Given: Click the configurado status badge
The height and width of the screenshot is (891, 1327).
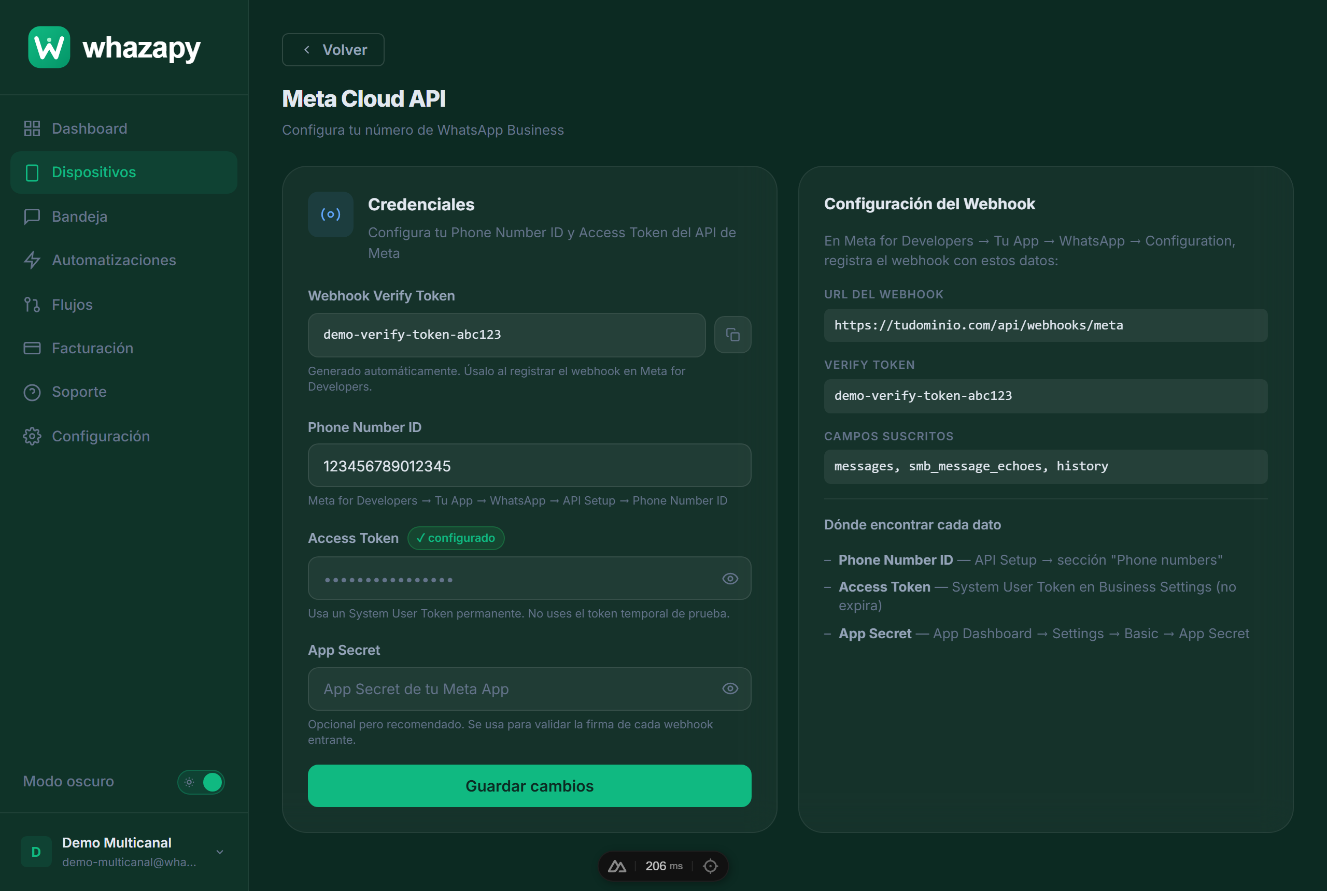Looking at the screenshot, I should coord(456,538).
